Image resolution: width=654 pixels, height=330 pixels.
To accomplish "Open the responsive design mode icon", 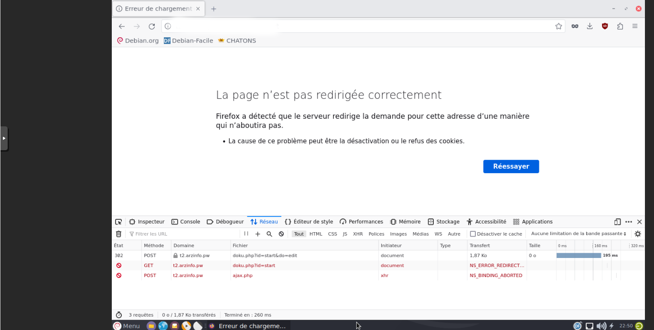I will pos(617,221).
